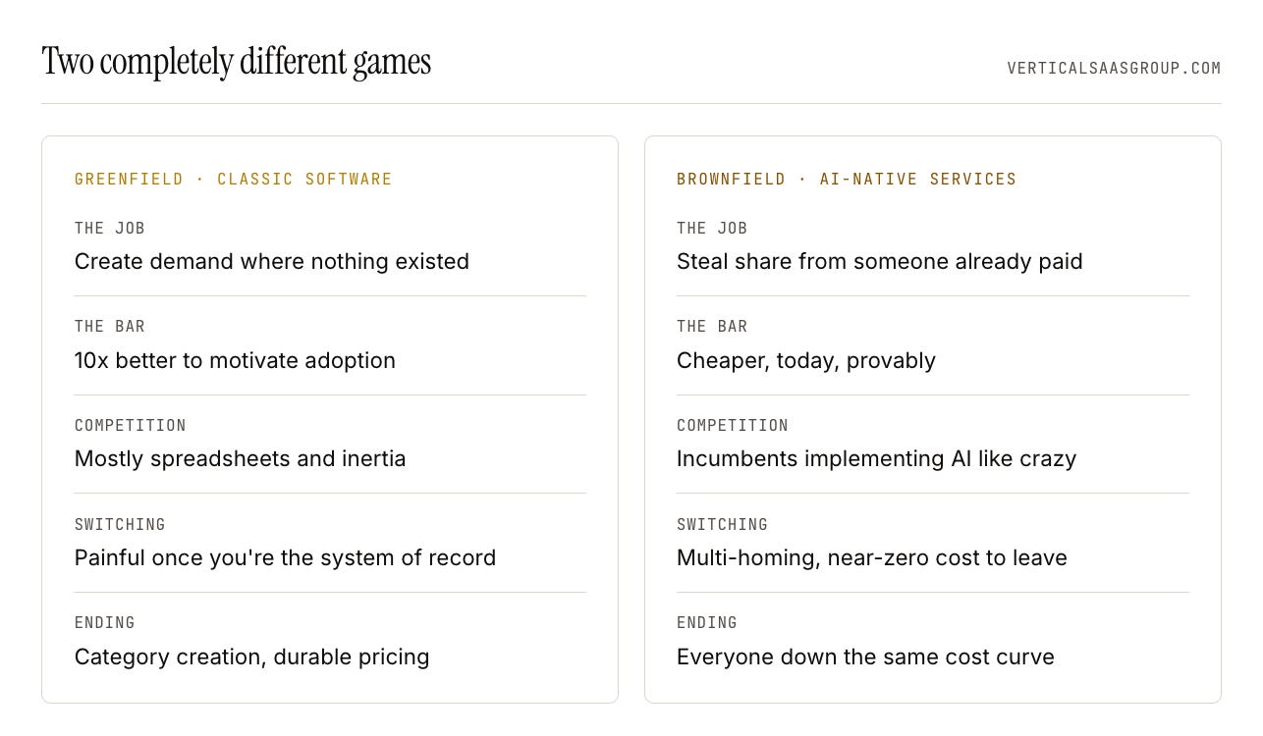Click THE JOB label in Greenfield card
This screenshot has width=1263, height=736.
tap(110, 228)
